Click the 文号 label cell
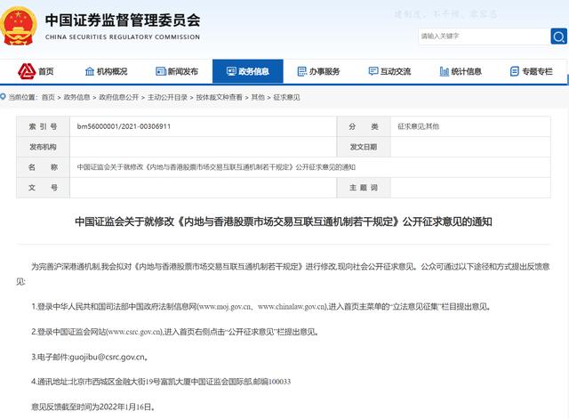 pos(44,188)
